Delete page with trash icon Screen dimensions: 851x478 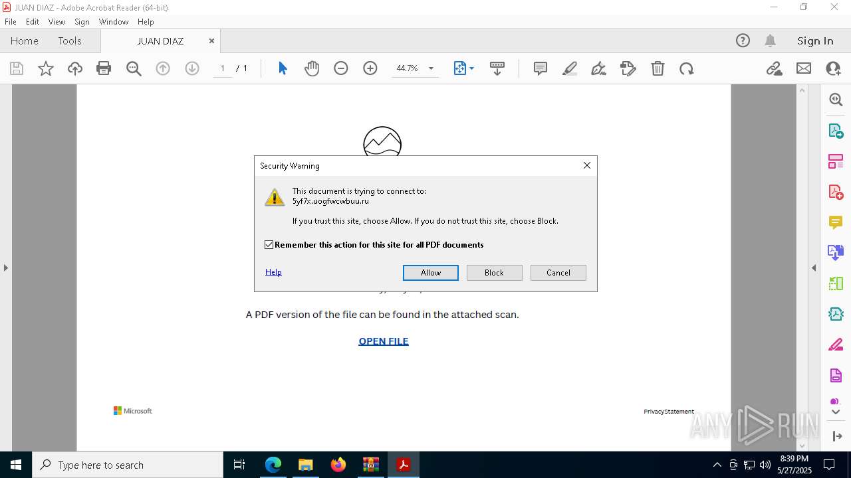658,68
